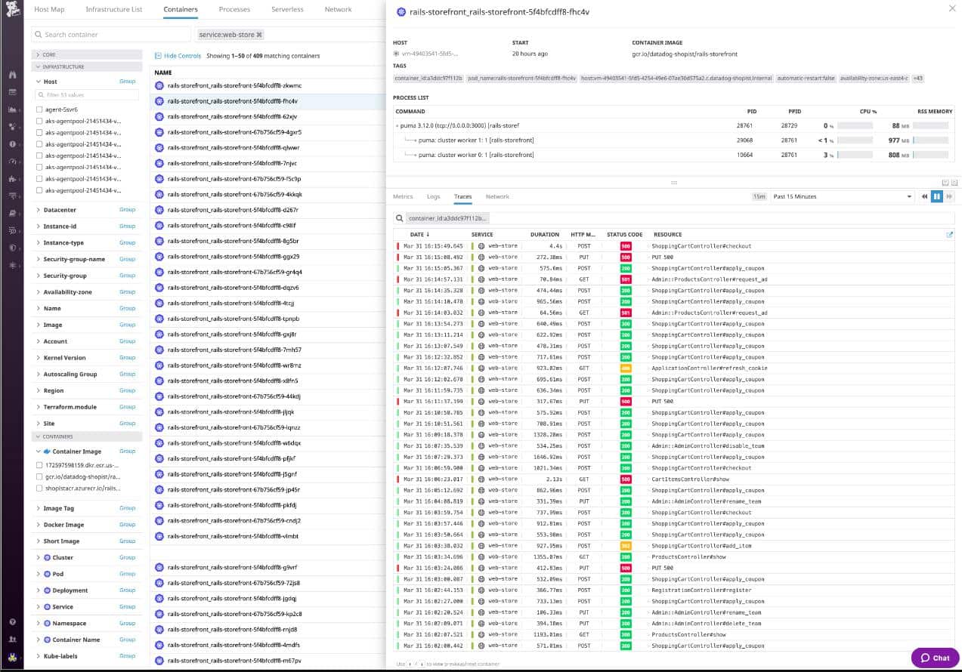
Task: Click Group link beside Region facet
Action: 127,390
